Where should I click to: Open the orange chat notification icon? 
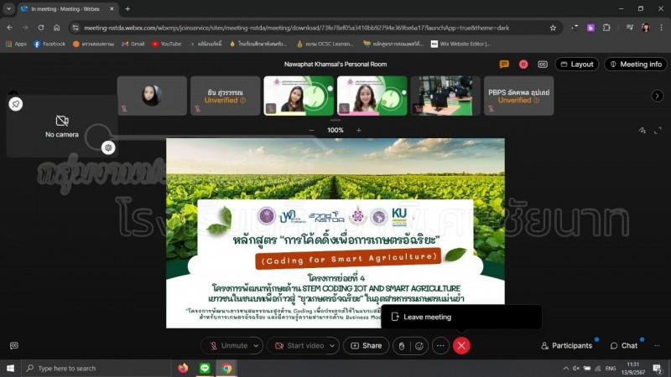(x=504, y=65)
